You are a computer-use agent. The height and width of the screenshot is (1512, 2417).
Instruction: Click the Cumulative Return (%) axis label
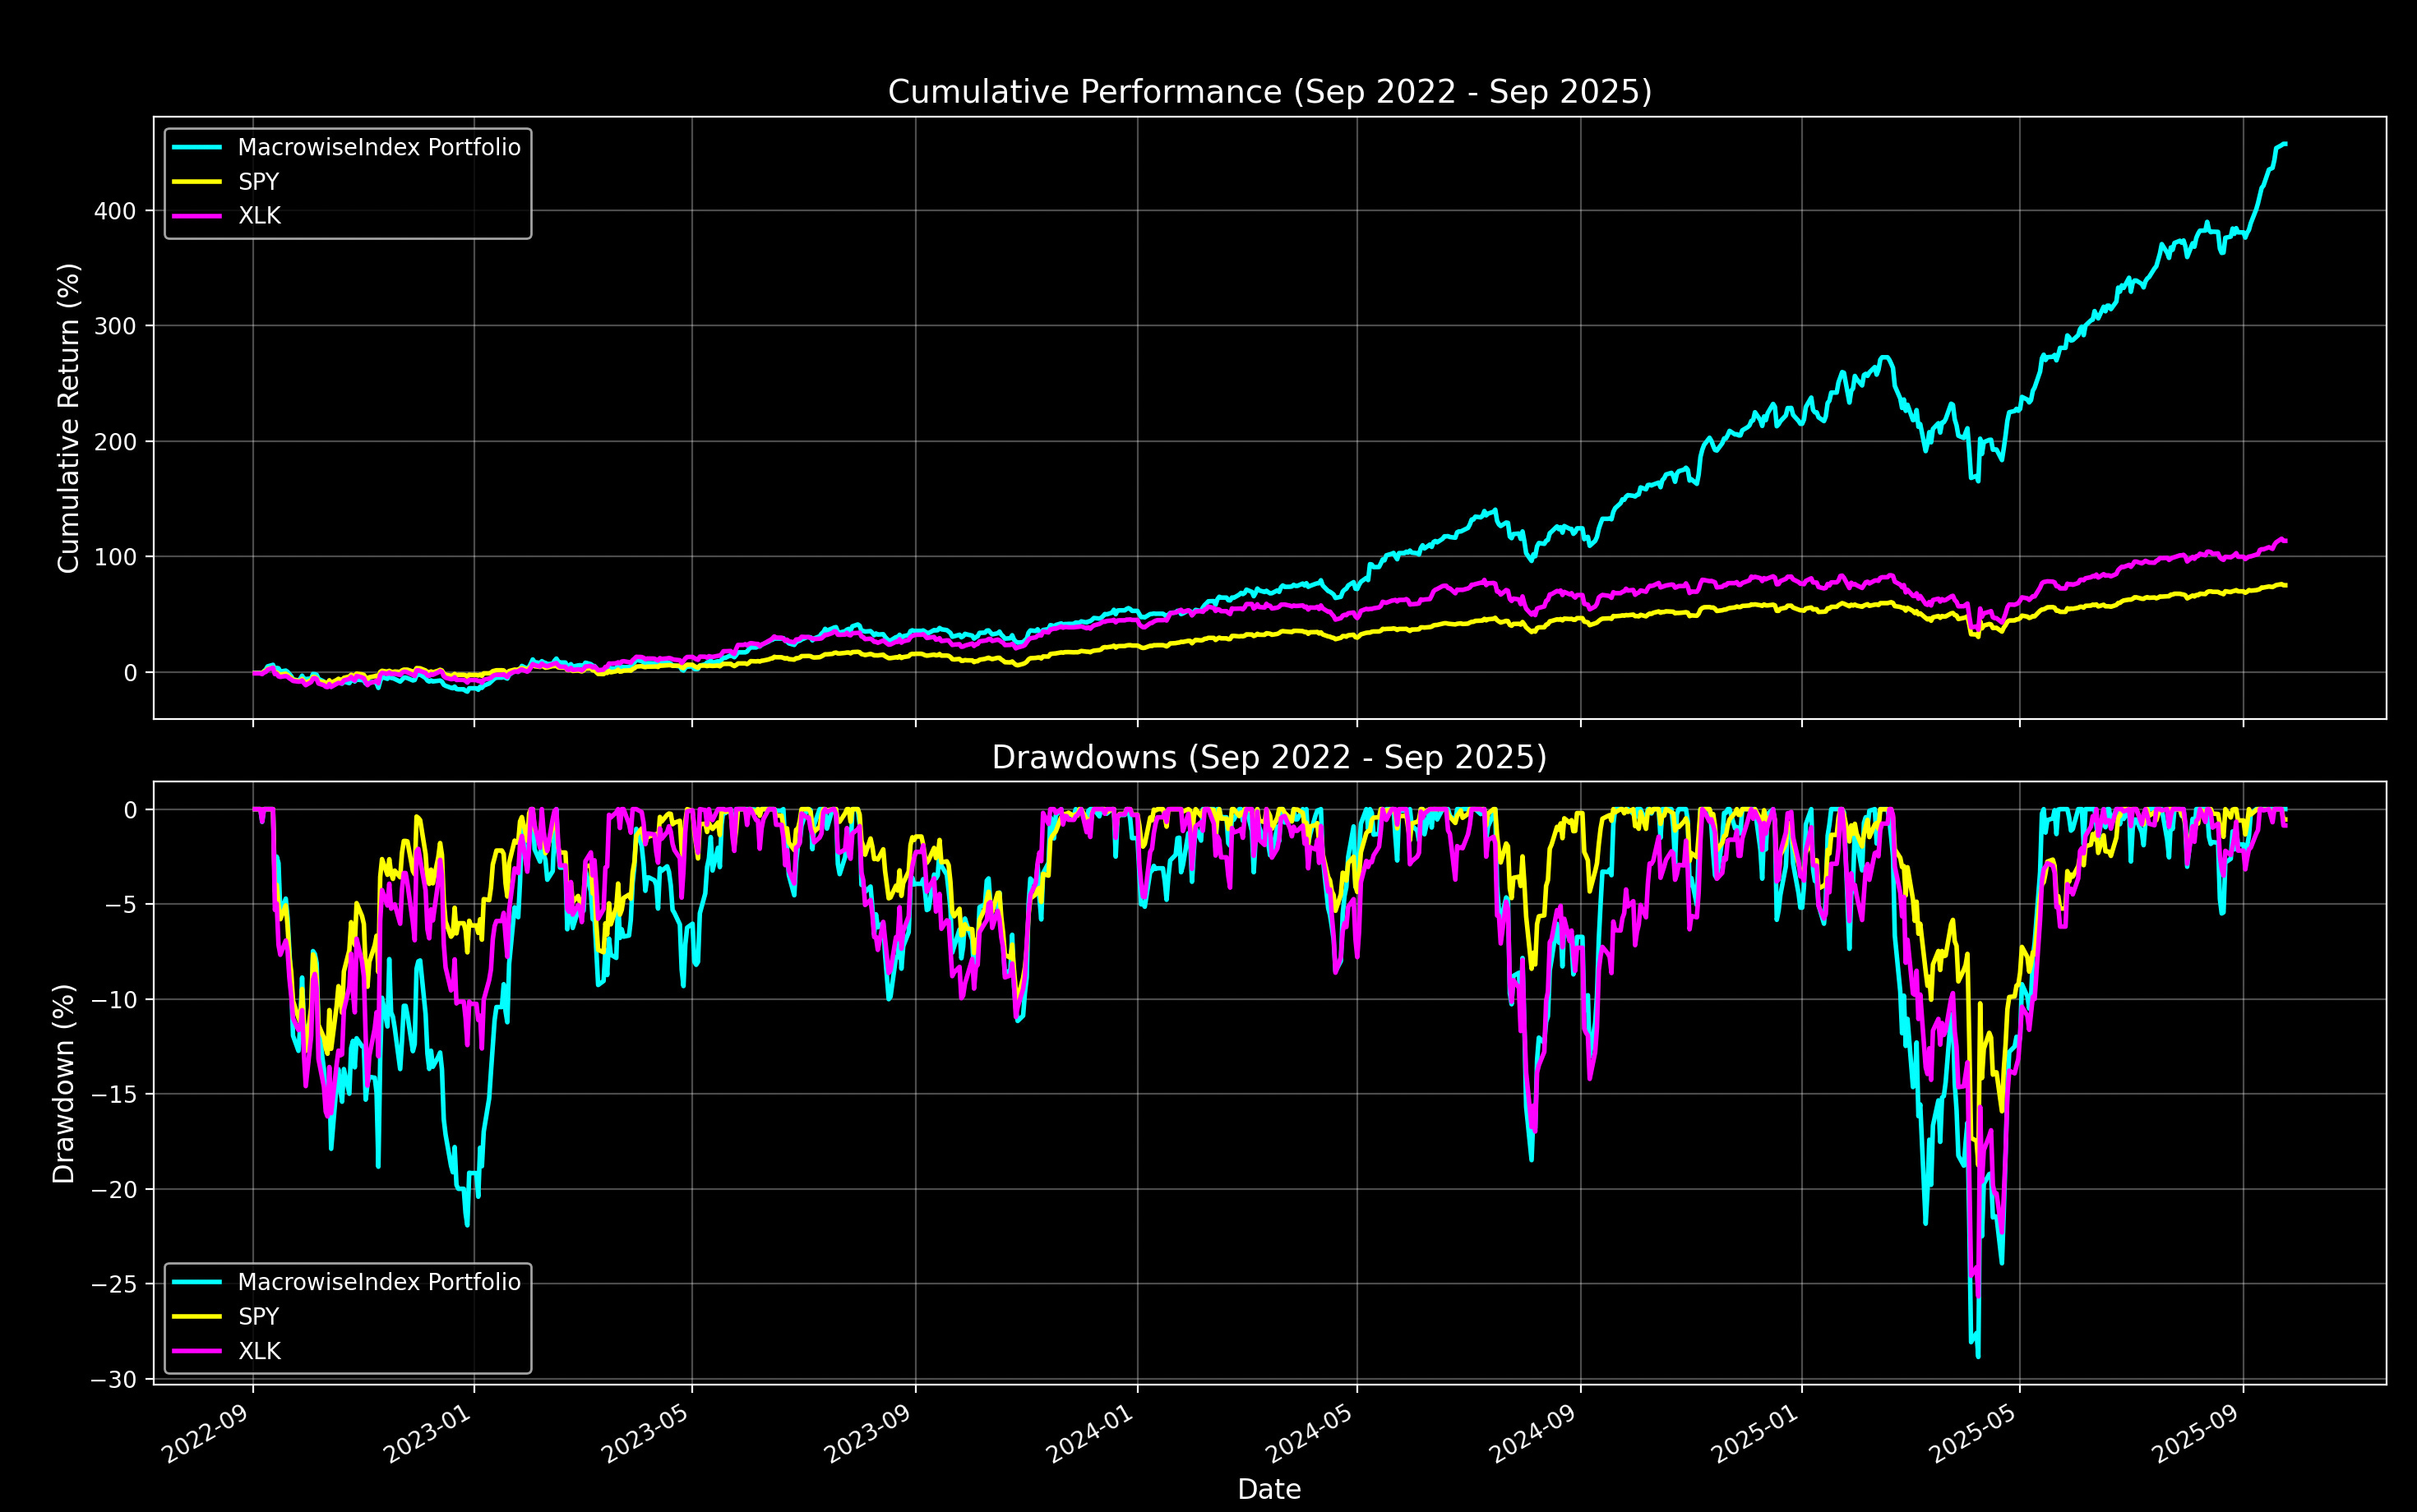point(68,418)
